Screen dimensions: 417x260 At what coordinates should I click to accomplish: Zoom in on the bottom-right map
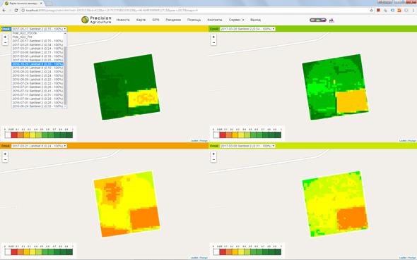tap(213, 154)
